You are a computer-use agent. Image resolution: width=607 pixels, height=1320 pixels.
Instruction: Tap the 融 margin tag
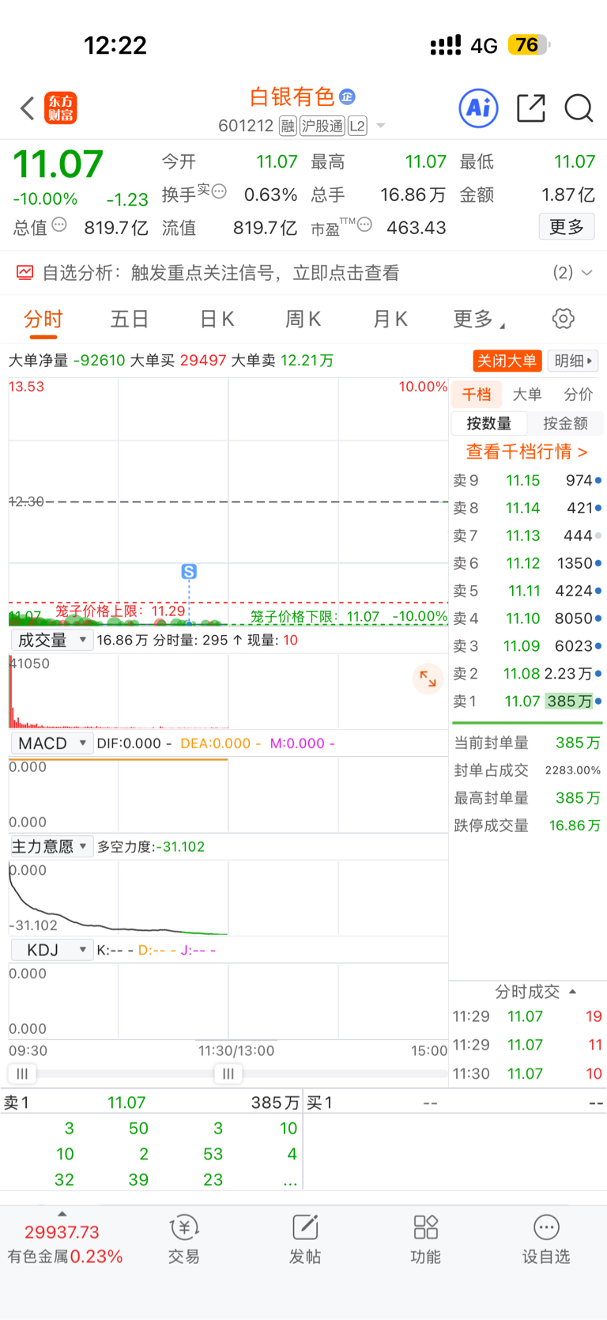[x=288, y=126]
